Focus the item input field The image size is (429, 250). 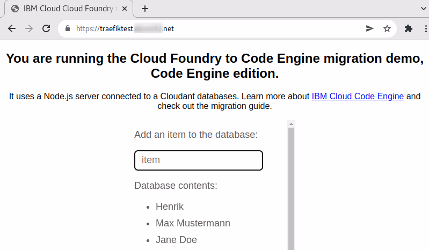click(x=198, y=160)
